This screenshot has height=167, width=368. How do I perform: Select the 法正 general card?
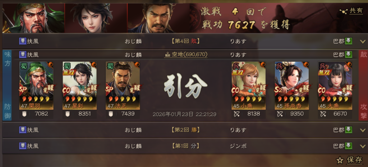coord(123,86)
